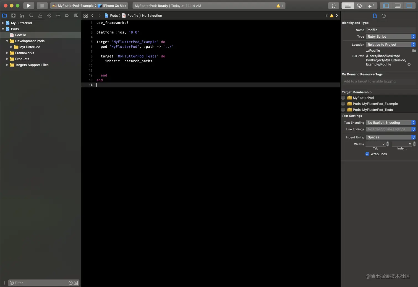Select Podfile in the navigator

click(x=40, y=35)
